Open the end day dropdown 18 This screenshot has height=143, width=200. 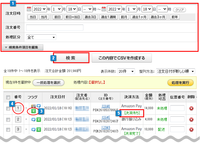[147, 9]
